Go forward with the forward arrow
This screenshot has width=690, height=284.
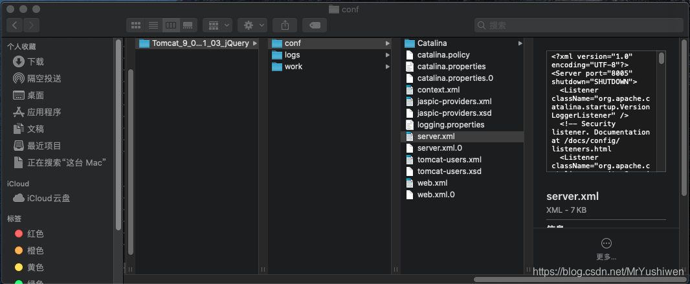click(31, 25)
